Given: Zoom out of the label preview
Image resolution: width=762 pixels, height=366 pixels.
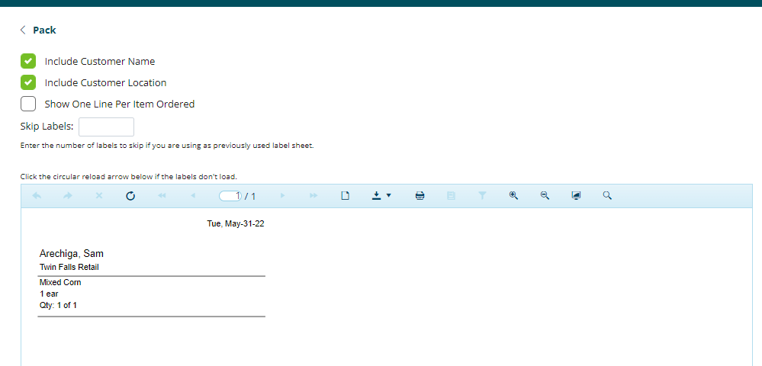Looking at the screenshot, I should (545, 196).
